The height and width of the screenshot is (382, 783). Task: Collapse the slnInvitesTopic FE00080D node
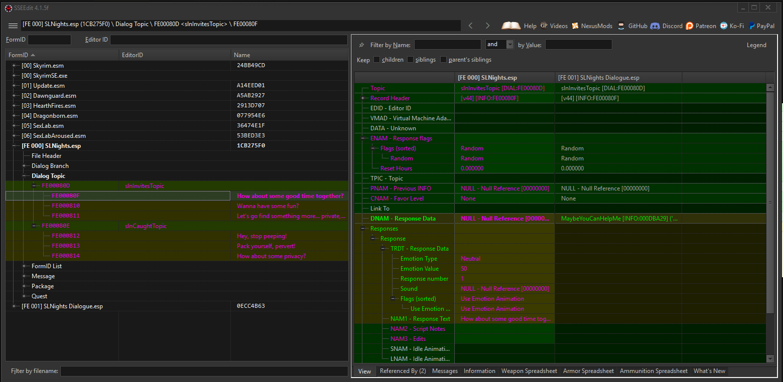click(35, 186)
